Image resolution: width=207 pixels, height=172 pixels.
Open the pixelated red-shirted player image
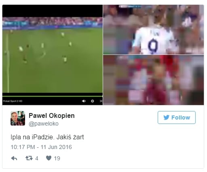pyautogui.click(x=154, y=80)
